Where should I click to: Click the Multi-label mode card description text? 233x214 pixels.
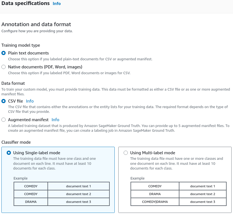[x=177, y=163]
